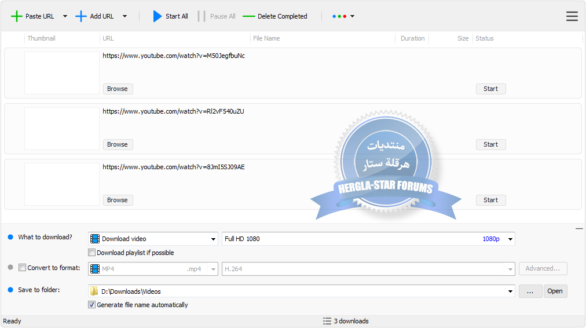This screenshot has height=328, width=586.
Task: Expand the colored dots dropdown arrow
Action: coord(353,16)
